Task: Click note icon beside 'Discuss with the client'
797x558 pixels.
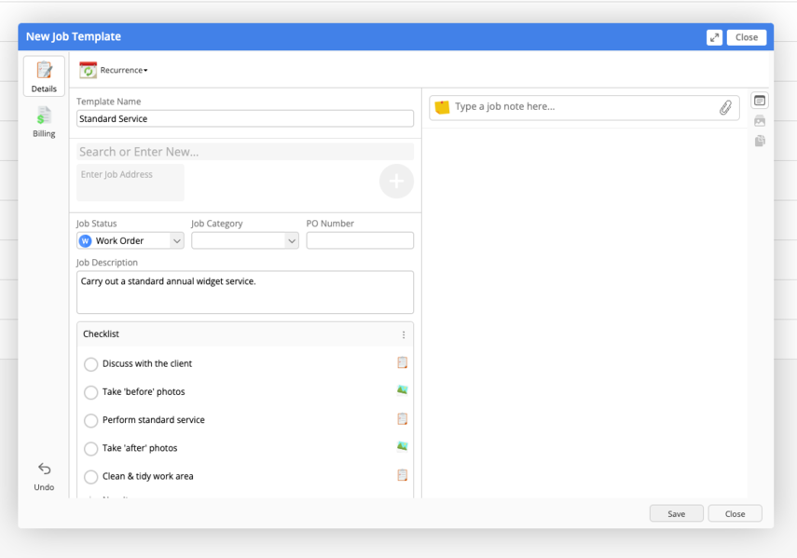Action: click(402, 362)
